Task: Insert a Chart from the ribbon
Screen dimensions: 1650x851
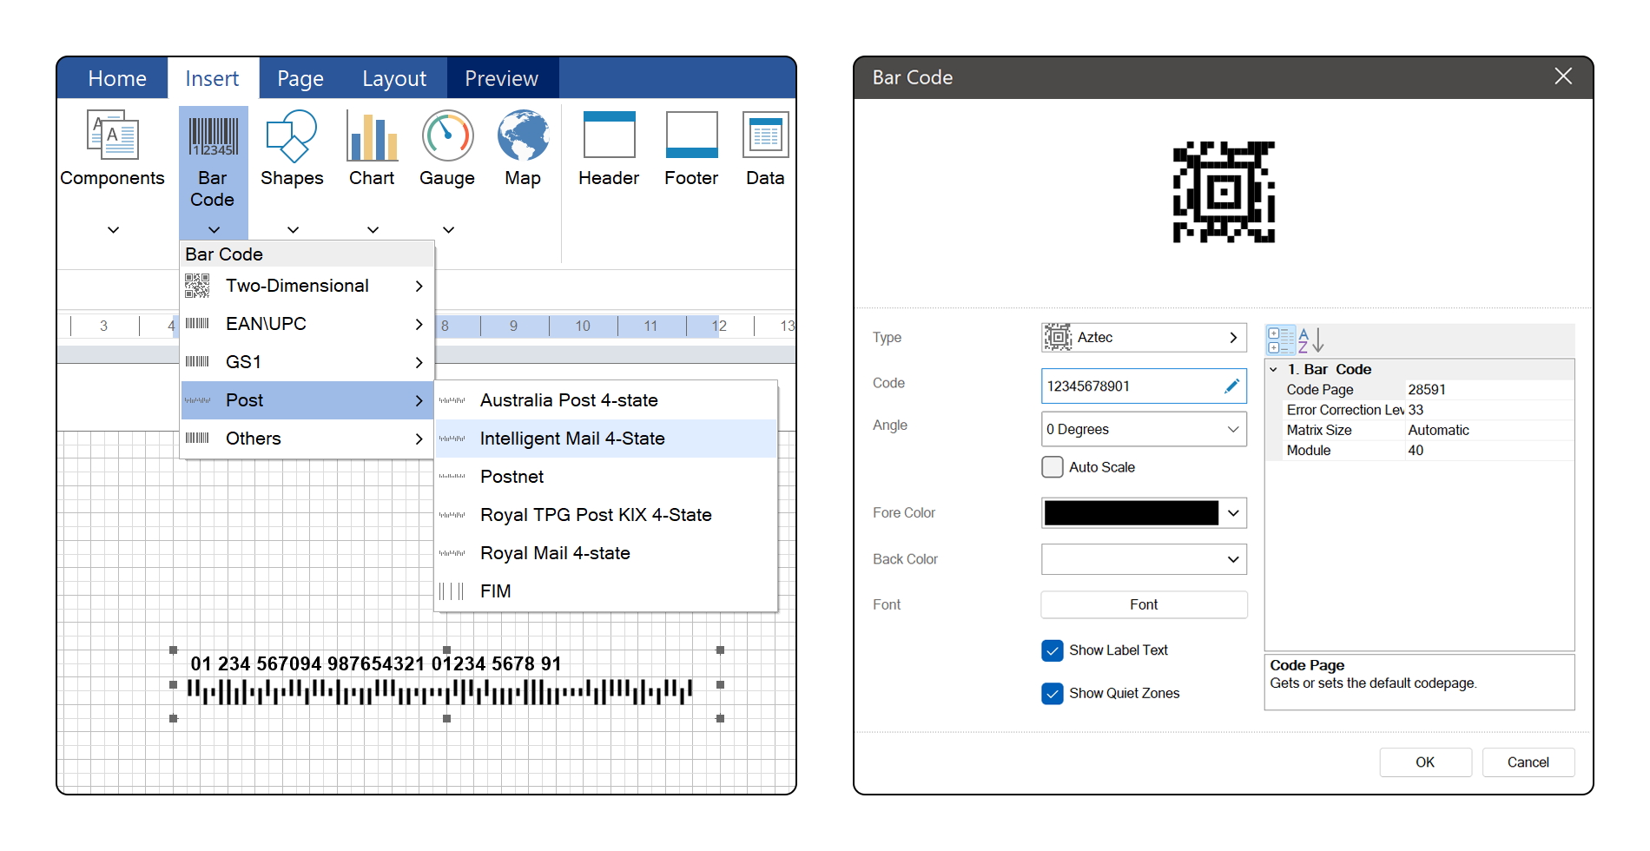Action: tap(372, 136)
